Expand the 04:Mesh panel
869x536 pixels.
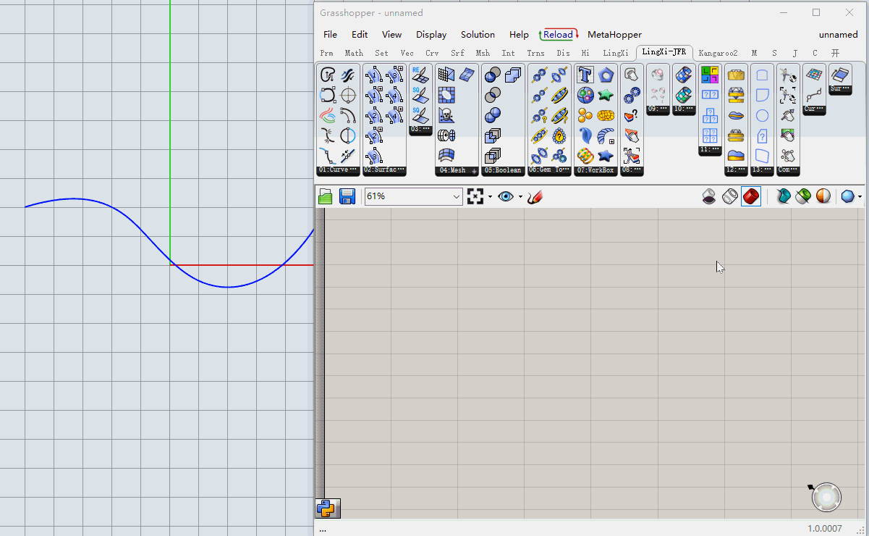tap(457, 171)
